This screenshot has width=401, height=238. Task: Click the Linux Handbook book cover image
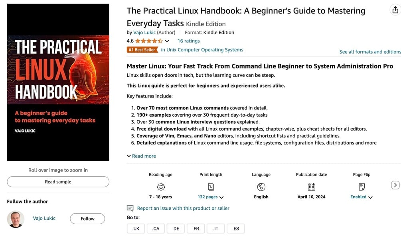tap(58, 82)
